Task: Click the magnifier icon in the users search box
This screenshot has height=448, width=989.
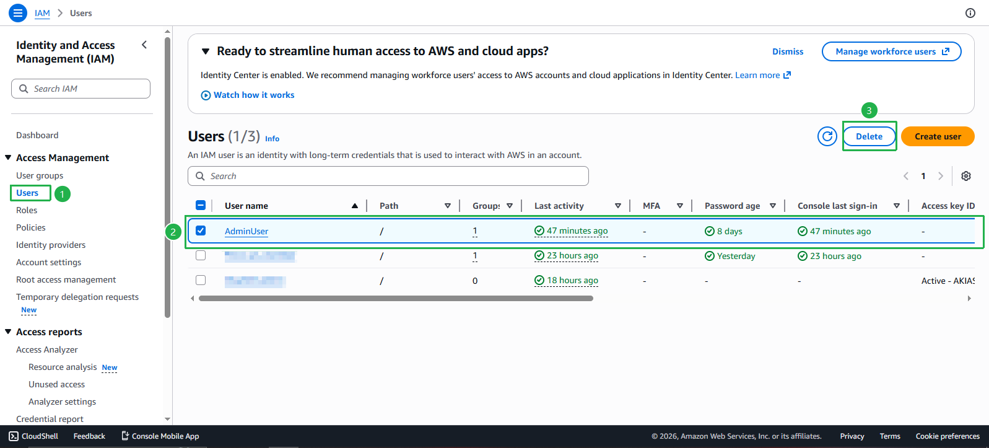Action: point(200,176)
